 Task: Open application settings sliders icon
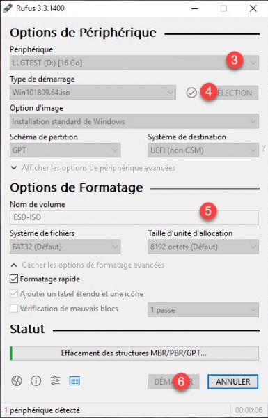[x=55, y=380]
